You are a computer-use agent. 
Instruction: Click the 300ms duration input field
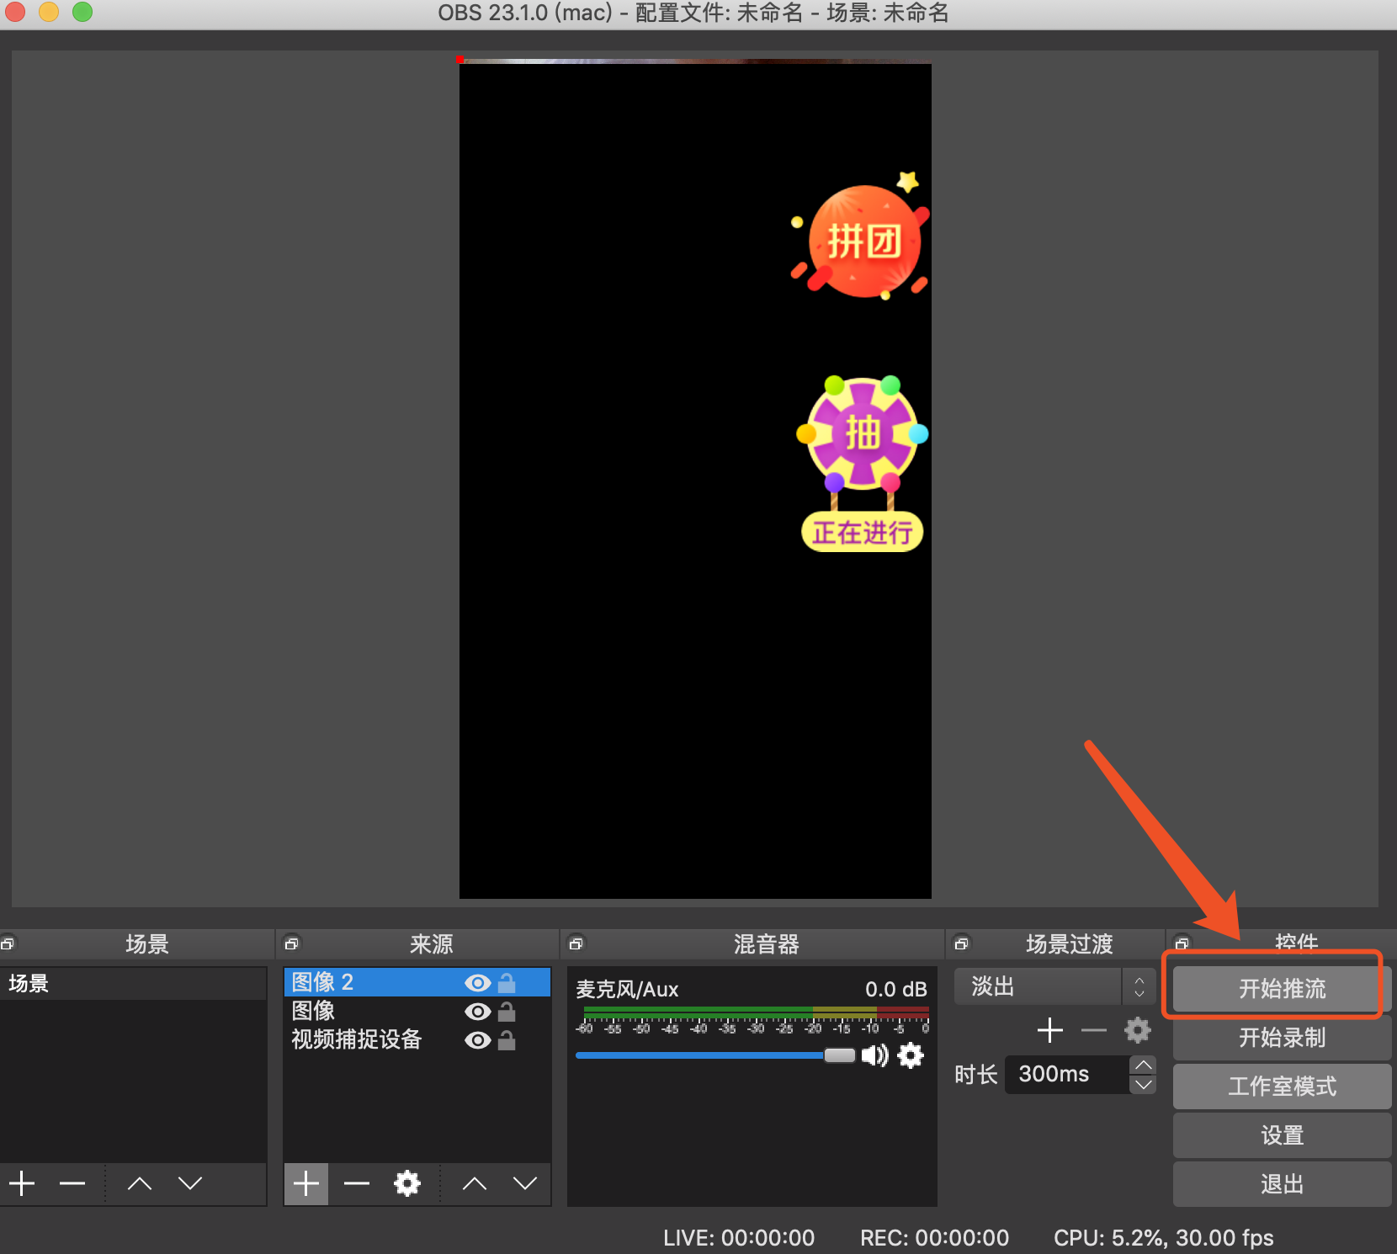pyautogui.click(x=1067, y=1075)
